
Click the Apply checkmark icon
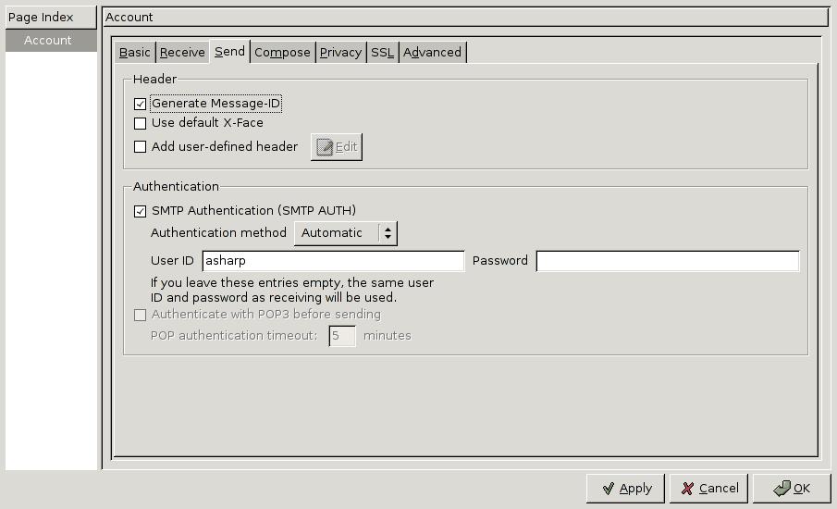608,489
